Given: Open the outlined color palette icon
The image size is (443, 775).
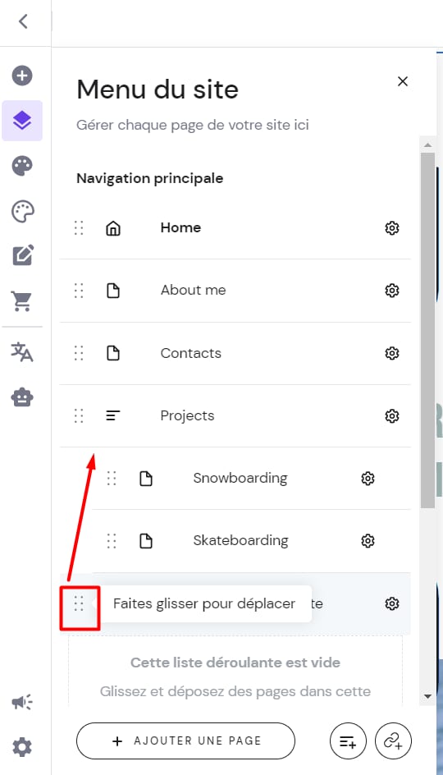Looking at the screenshot, I should 22,212.
